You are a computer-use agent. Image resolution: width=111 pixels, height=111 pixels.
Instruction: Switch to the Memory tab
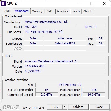click(37, 11)
